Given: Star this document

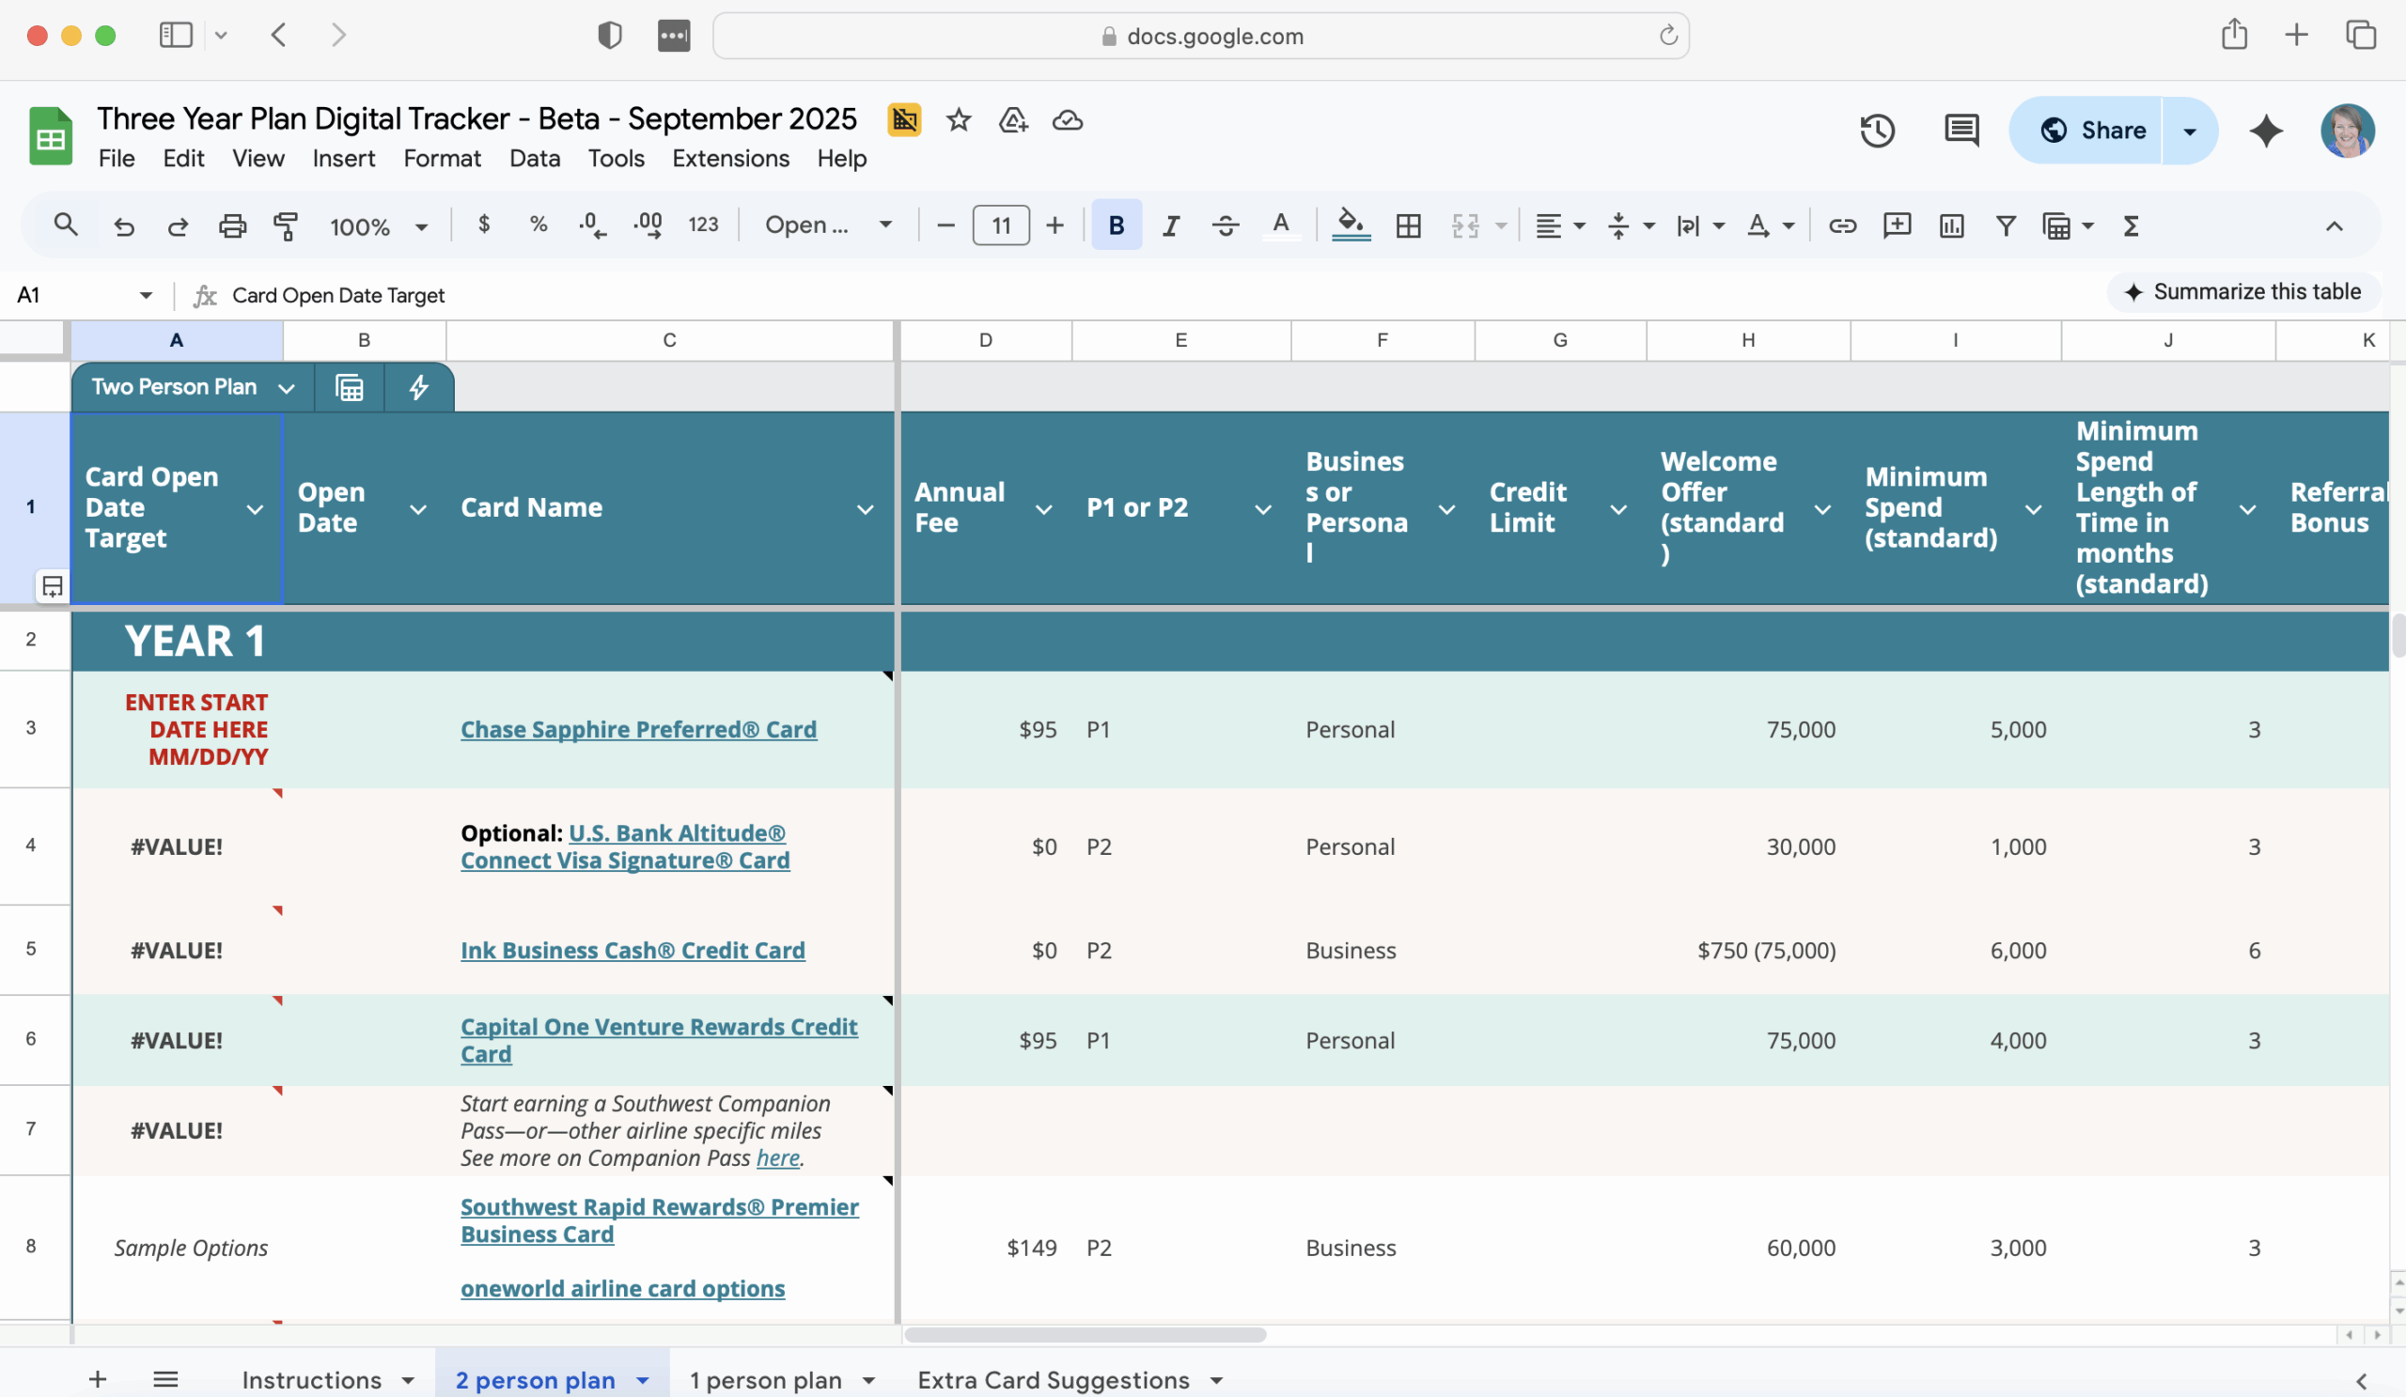Looking at the screenshot, I should coord(959,120).
